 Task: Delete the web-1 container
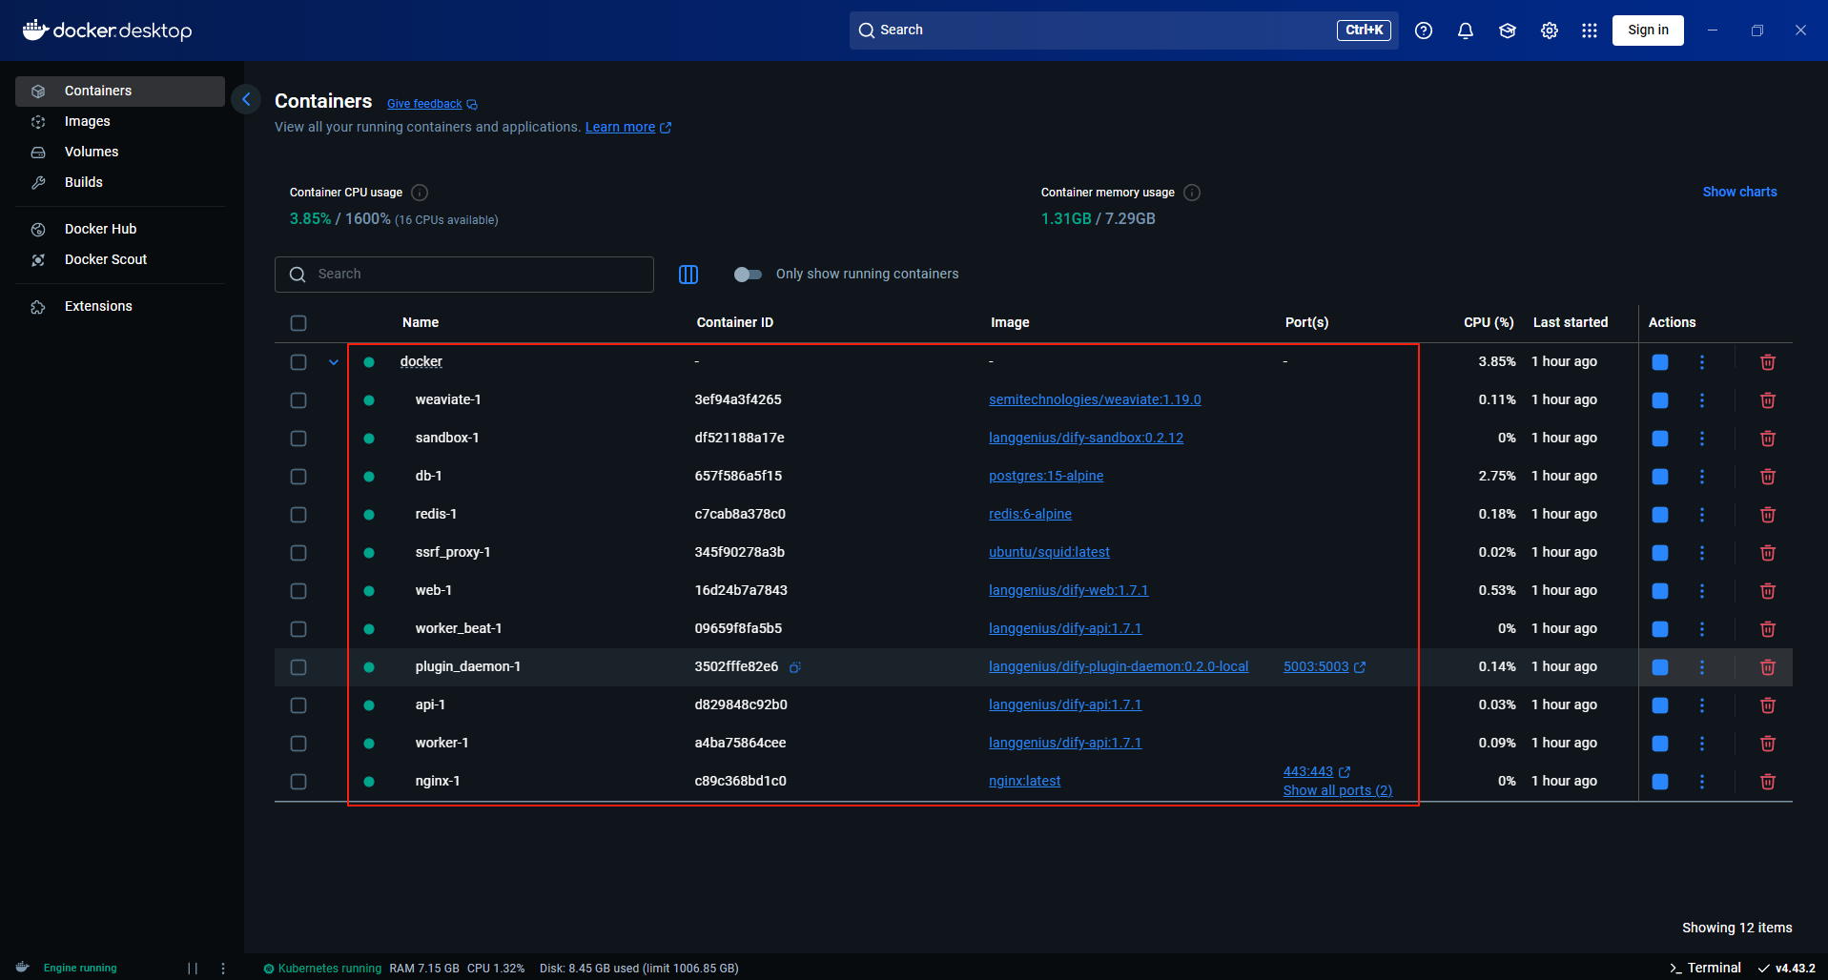coord(1768,591)
